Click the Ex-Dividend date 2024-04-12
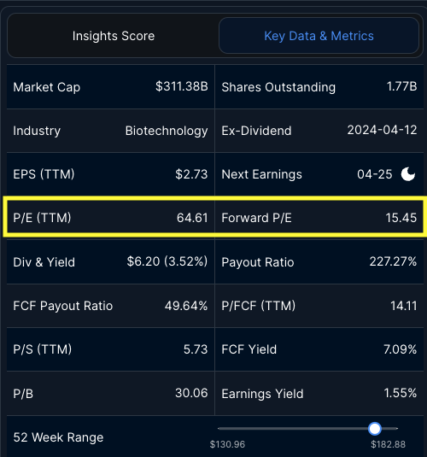 [x=382, y=130]
